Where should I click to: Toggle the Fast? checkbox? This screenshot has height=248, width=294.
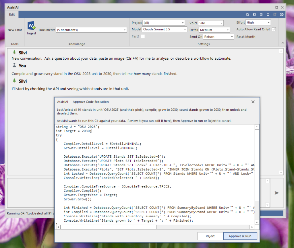(x=143, y=36)
